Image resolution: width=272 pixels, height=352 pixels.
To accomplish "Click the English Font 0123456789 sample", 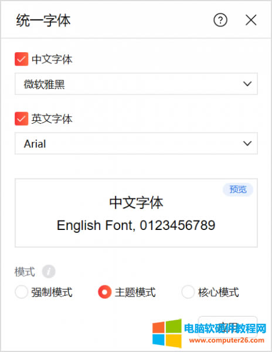I will pos(136,225).
